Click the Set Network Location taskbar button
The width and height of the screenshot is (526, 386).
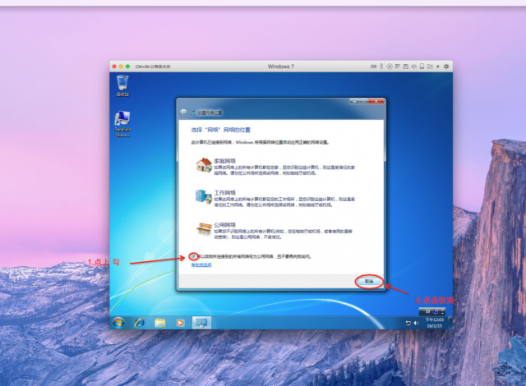pos(201,323)
